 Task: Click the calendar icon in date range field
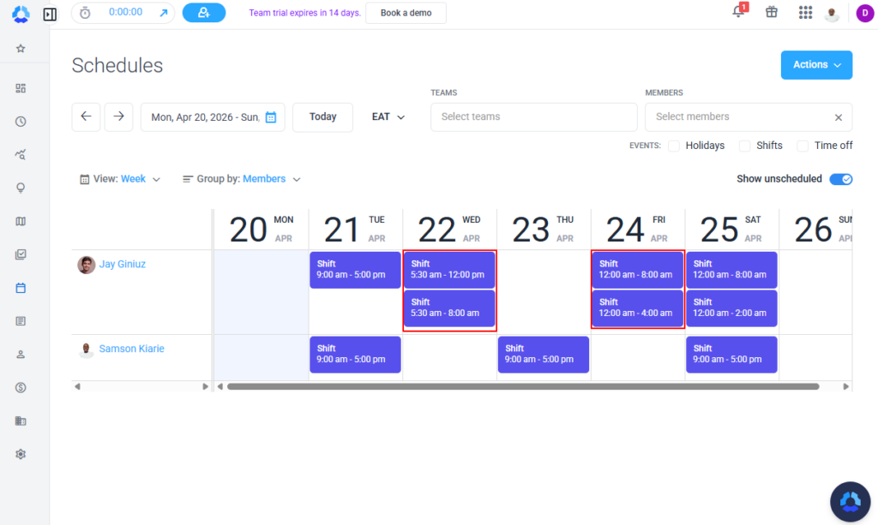[x=271, y=116]
